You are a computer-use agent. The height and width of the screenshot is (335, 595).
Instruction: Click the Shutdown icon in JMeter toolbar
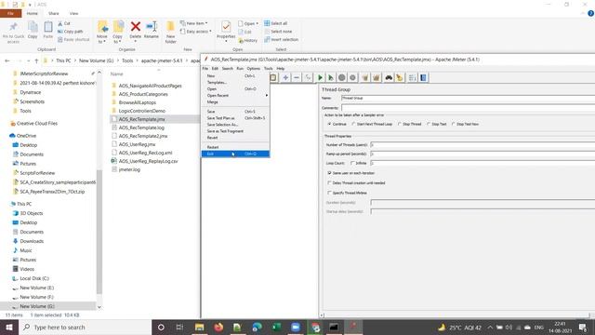[352, 77]
